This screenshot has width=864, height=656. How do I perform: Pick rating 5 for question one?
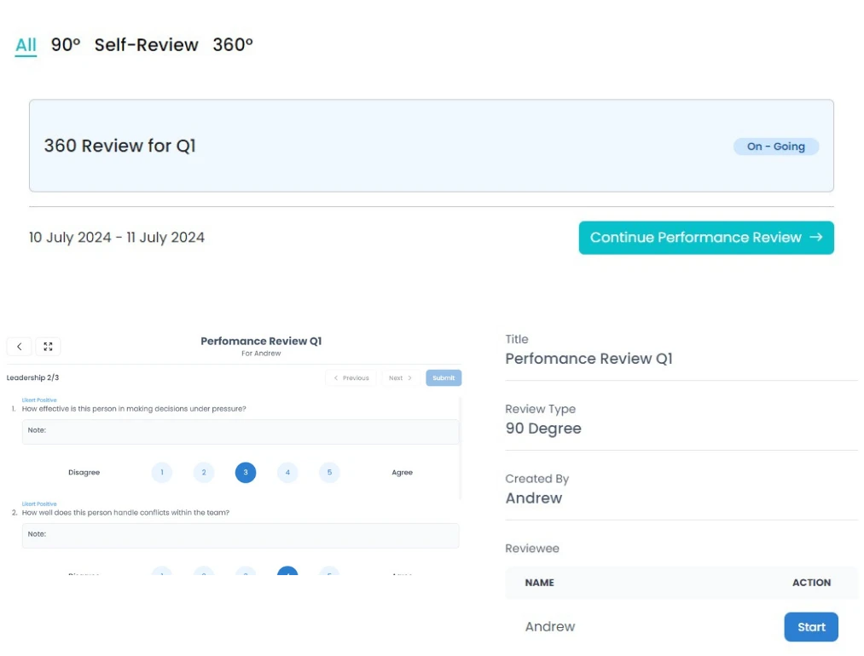[329, 472]
